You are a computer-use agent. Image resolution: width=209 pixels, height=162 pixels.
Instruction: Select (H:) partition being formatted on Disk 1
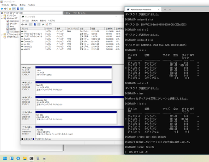(74, 73)
